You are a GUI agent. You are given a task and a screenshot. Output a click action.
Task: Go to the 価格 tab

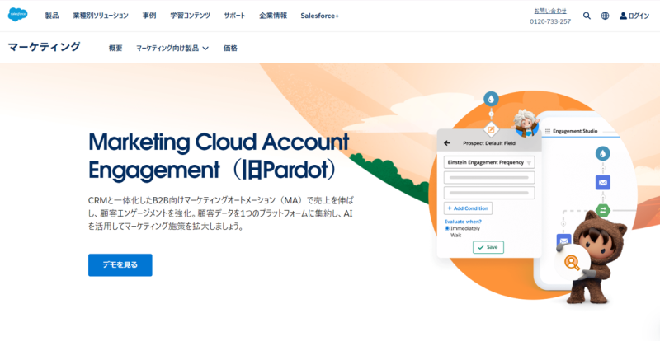click(x=230, y=49)
